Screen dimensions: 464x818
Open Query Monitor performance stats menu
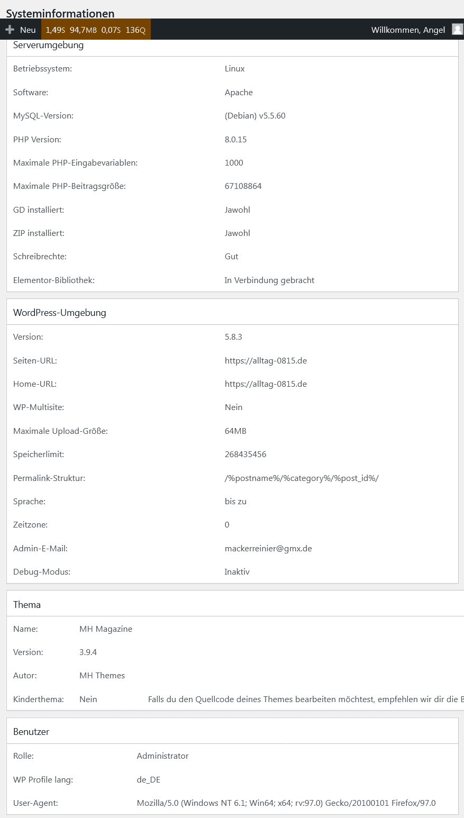(96, 30)
